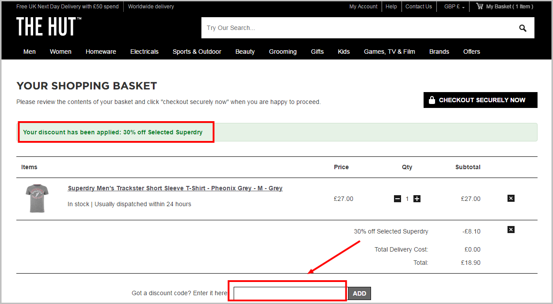Open the Contact Us link

pos(419,7)
